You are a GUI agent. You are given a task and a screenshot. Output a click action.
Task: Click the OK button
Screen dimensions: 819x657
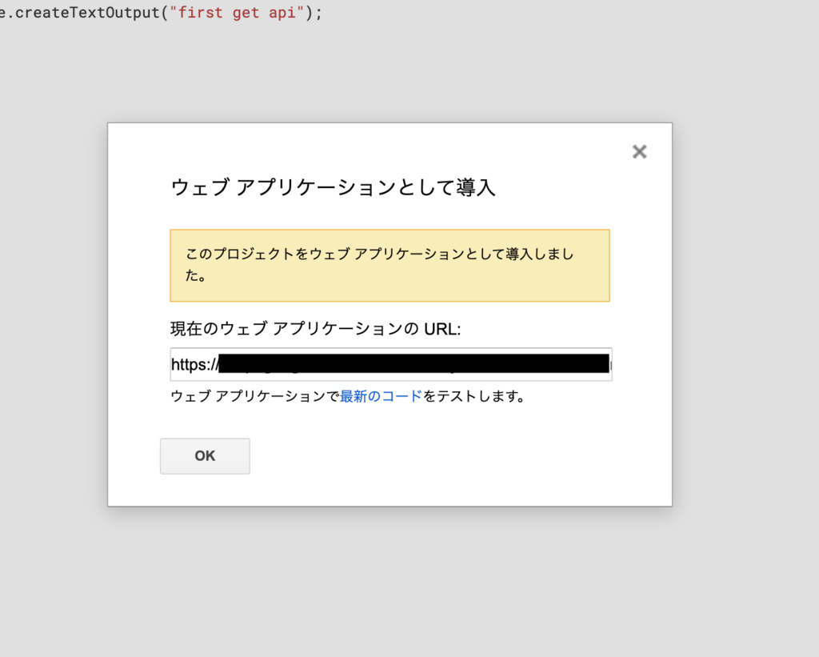(x=205, y=456)
